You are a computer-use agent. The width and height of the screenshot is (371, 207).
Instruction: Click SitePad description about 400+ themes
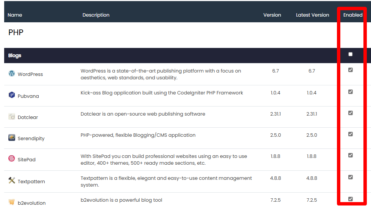(x=164, y=159)
